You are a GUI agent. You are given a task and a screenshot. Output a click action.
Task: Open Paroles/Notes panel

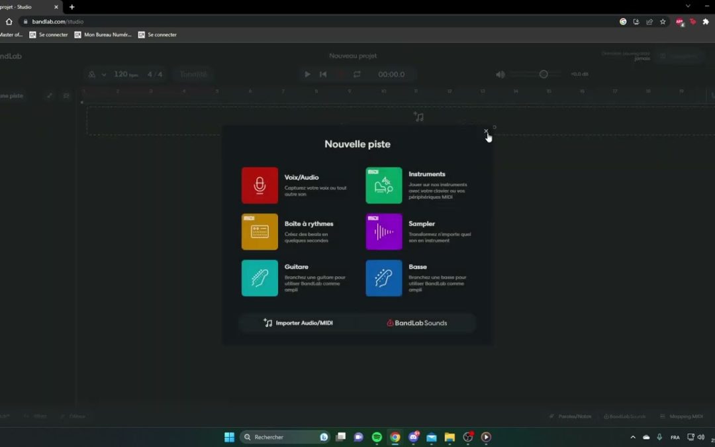tap(570, 417)
